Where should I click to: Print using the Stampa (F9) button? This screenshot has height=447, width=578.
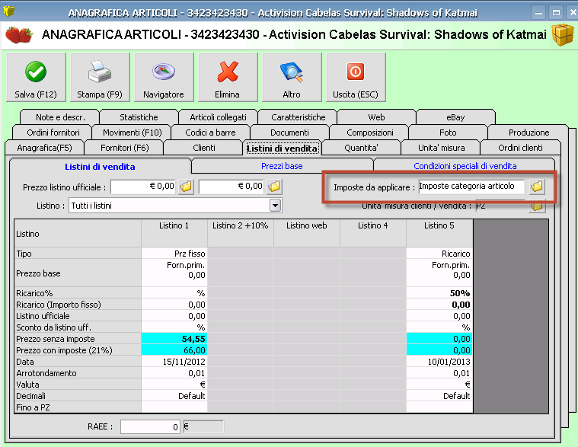100,79
